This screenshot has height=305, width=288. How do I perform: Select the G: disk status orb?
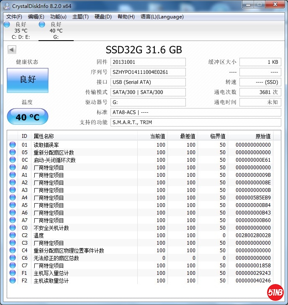click(x=42, y=24)
